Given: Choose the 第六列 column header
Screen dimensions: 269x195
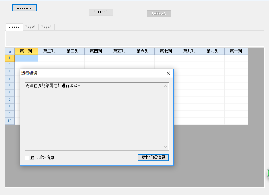Looking at the screenshot, I should (x=143, y=51).
